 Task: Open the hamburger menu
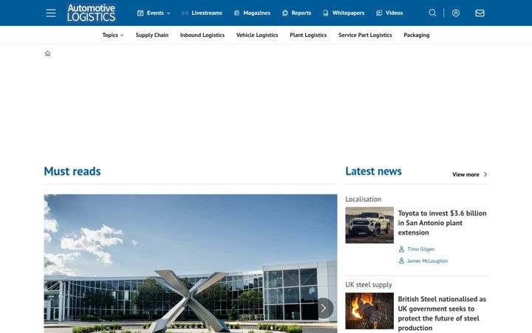(51, 13)
